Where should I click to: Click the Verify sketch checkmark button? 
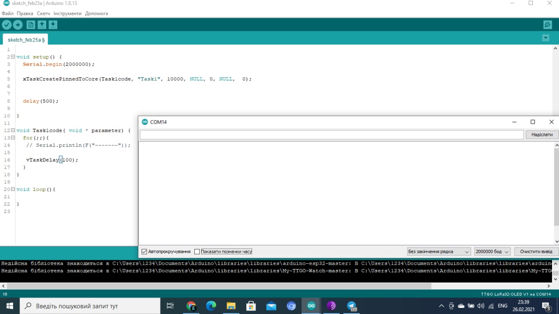pyautogui.click(x=7, y=25)
